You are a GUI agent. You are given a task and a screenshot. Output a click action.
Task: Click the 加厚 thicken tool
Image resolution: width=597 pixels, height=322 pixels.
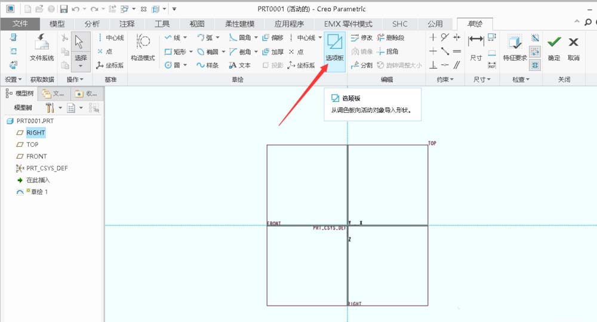pyautogui.click(x=273, y=52)
